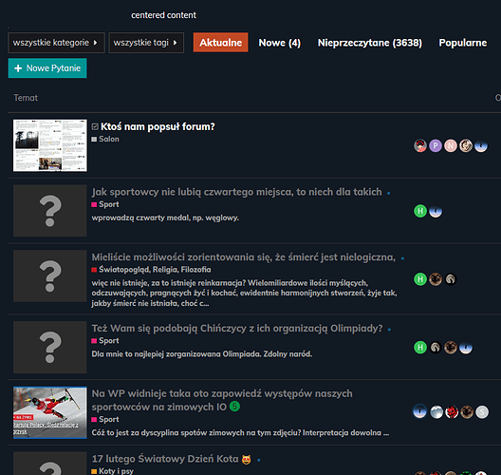The height and width of the screenshot is (475, 501).
Task: Click the red devil avatar in WP topic row
Action: pyautogui.click(x=452, y=412)
